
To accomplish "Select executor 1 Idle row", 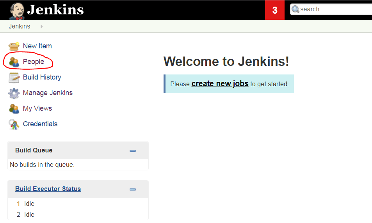I will [78, 204].
